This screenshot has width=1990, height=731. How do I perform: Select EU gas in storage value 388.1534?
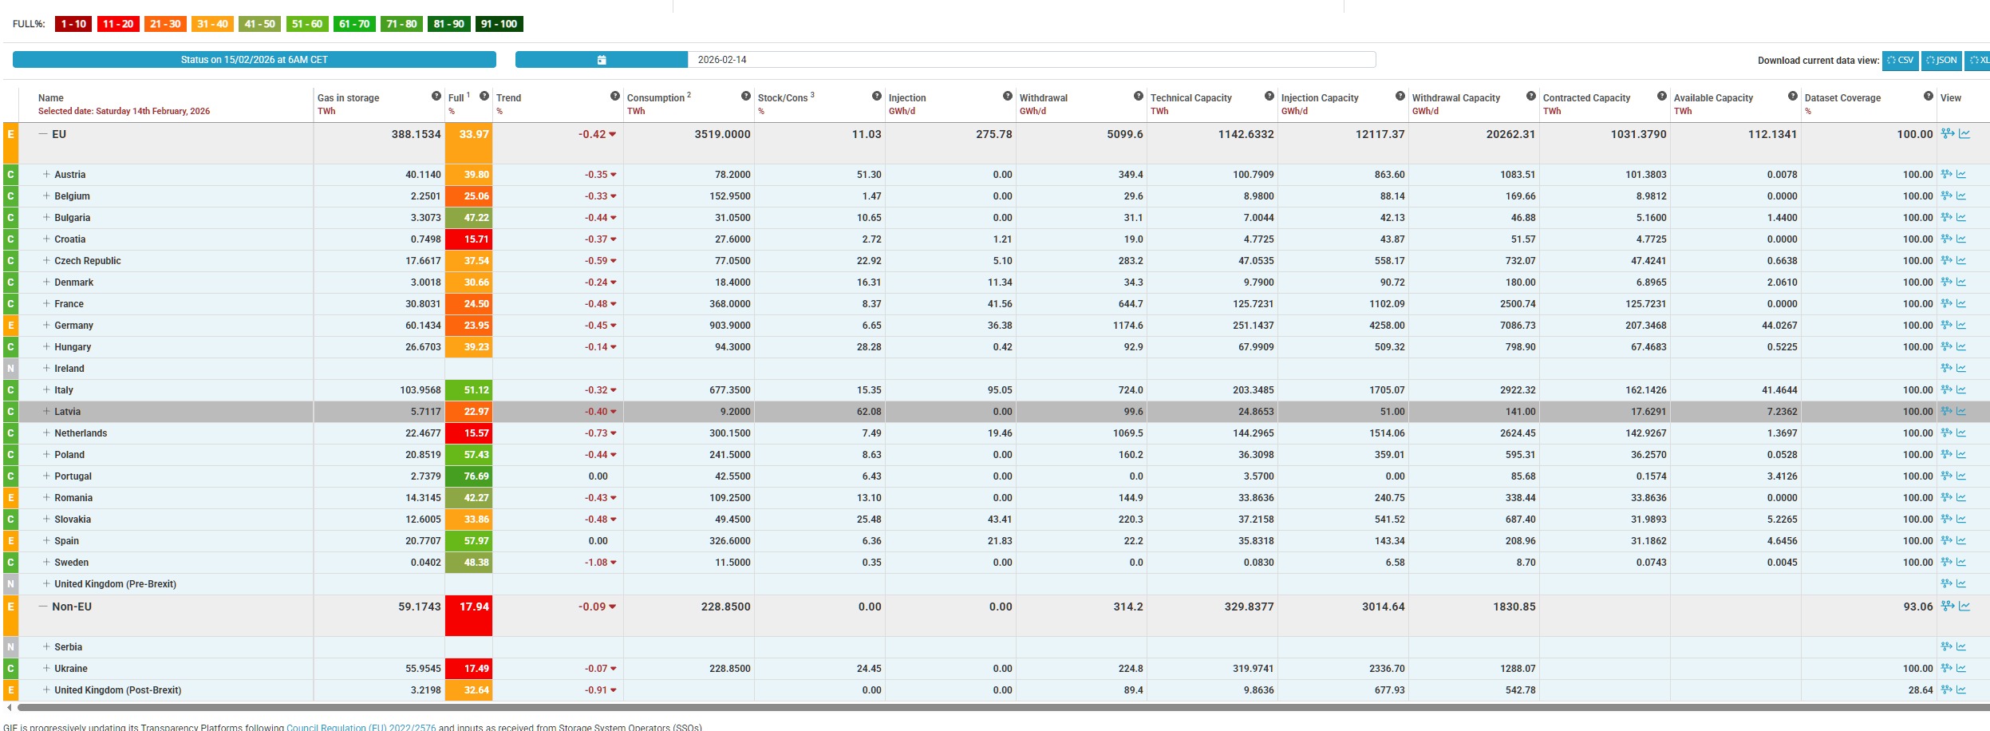(x=416, y=134)
